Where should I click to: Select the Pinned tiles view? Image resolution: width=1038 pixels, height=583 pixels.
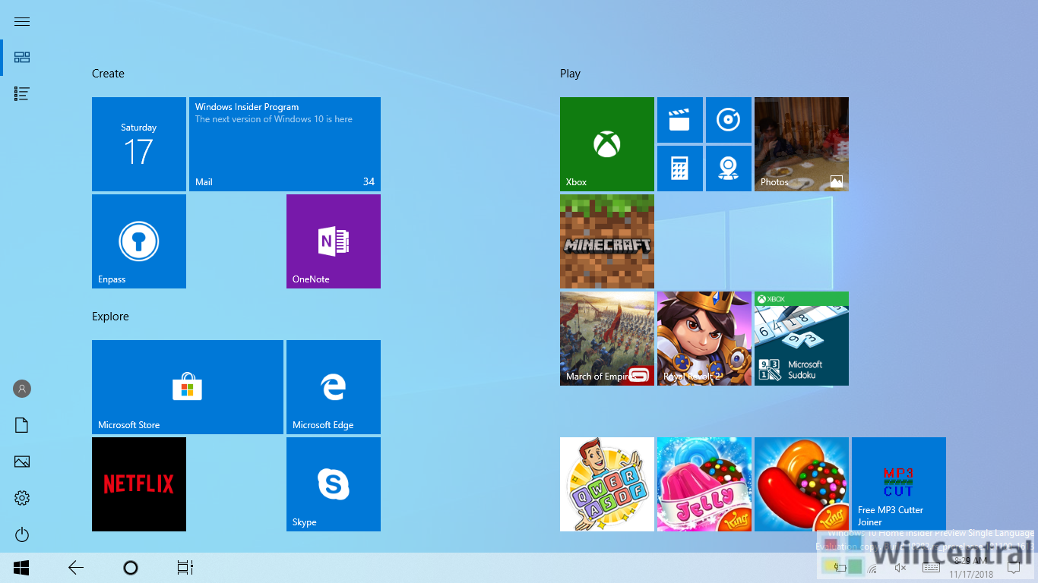(x=22, y=58)
